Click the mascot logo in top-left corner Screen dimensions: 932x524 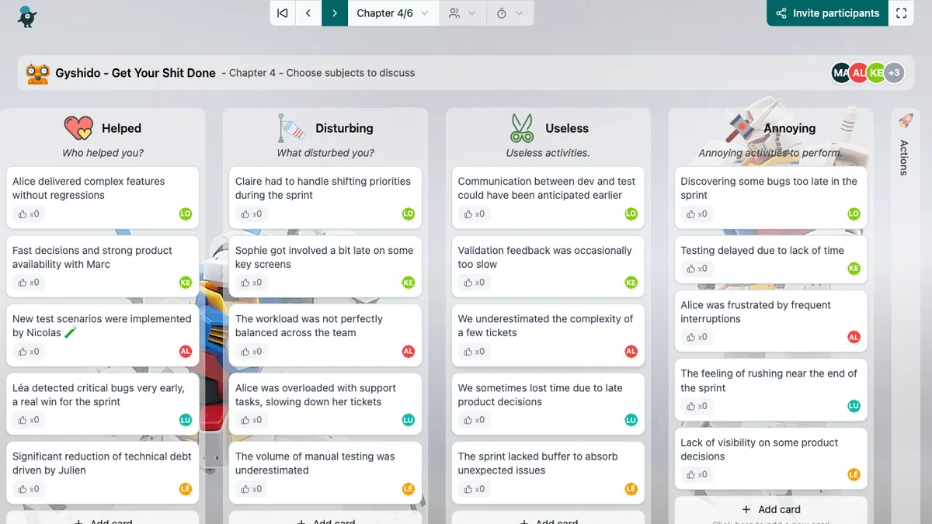point(27,15)
